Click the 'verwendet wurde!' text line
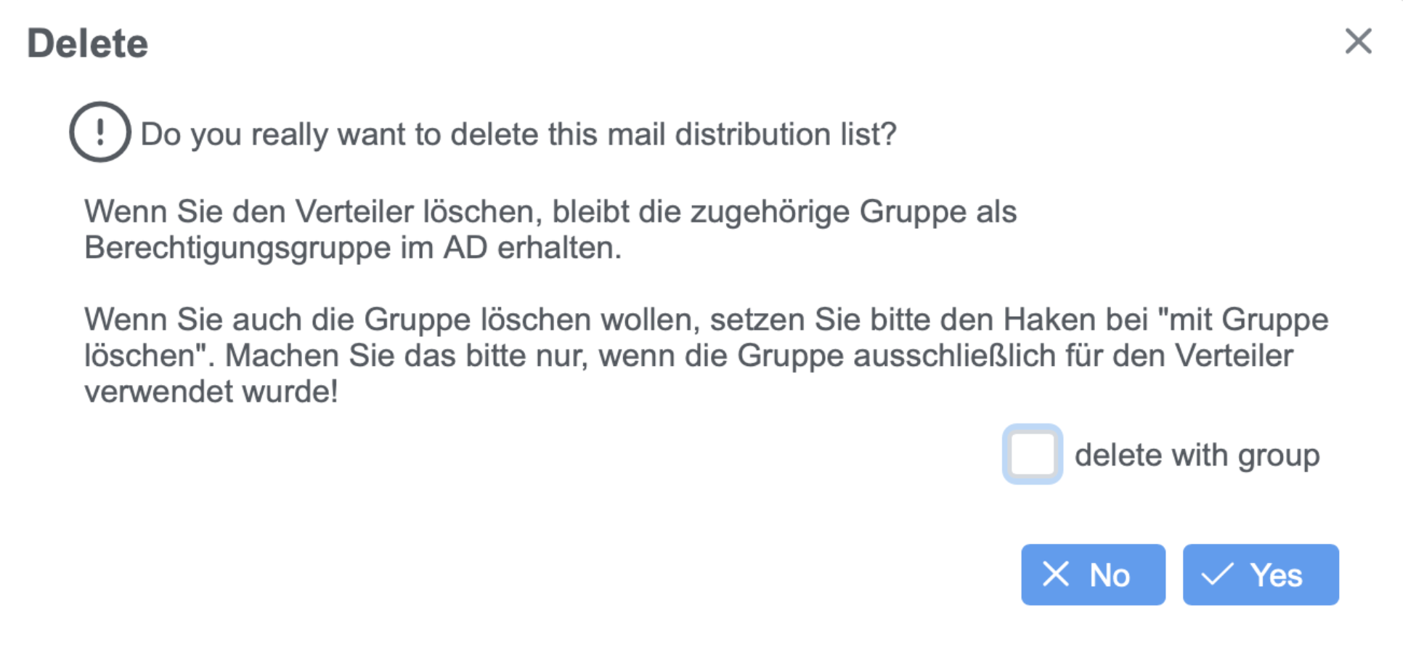The height and width of the screenshot is (645, 1416). [211, 392]
